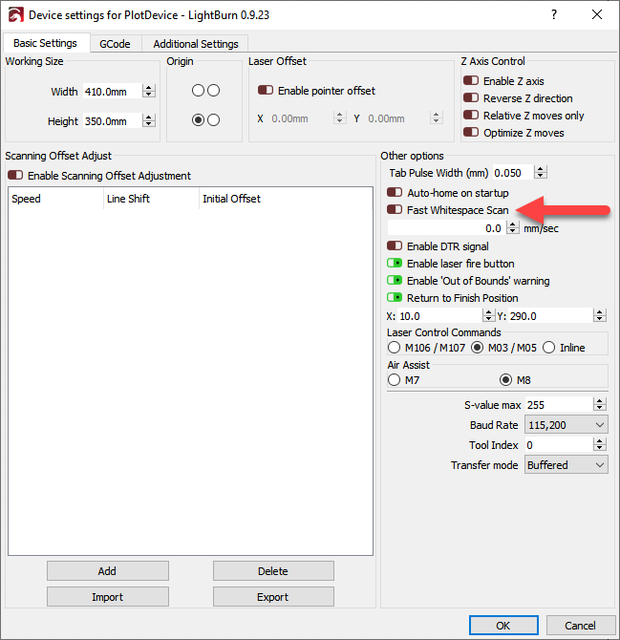Toggle Reverse Z direction switch

[x=471, y=97]
